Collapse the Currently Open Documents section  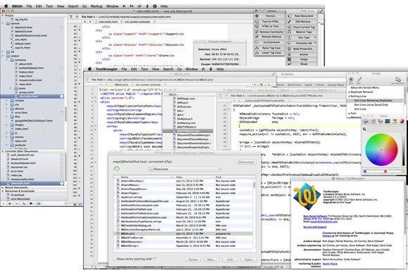click(3, 151)
